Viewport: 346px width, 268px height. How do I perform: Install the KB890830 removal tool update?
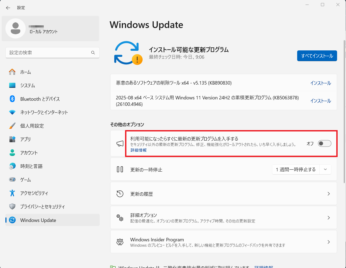[321, 83]
